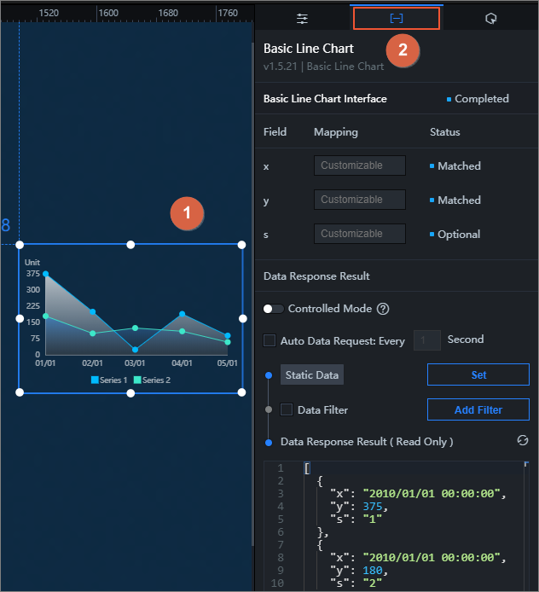Select the line chart widget on canvas
Image resolution: width=539 pixels, height=592 pixels.
click(130, 319)
